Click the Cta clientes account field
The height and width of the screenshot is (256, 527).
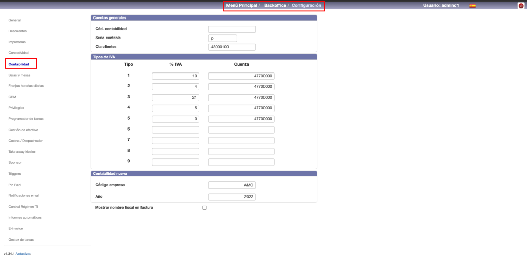pos(232,47)
